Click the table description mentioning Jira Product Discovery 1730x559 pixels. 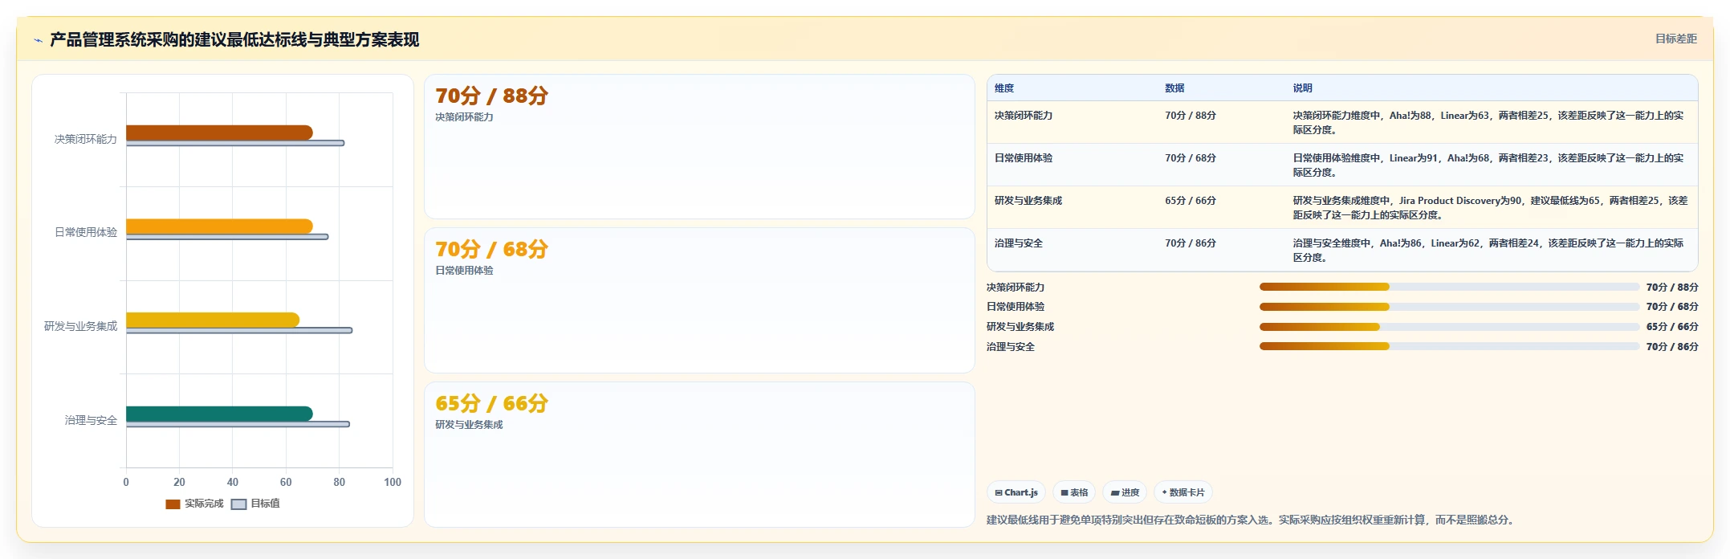tap(1490, 208)
